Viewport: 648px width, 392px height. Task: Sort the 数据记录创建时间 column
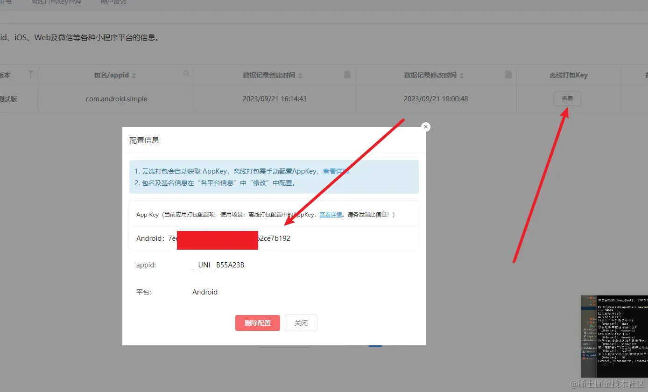(300, 76)
